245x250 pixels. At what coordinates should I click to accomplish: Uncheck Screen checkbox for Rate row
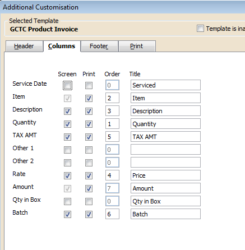coord(67,175)
